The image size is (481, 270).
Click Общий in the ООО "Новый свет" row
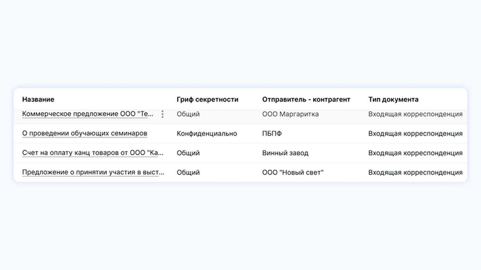188,172
